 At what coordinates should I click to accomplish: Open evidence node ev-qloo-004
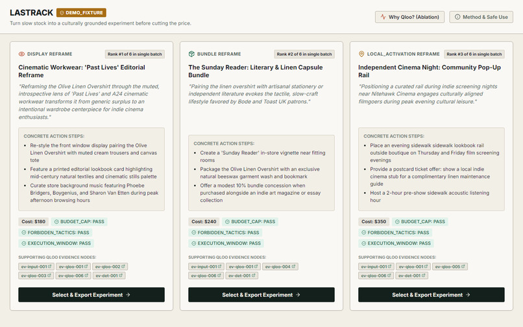point(280,267)
